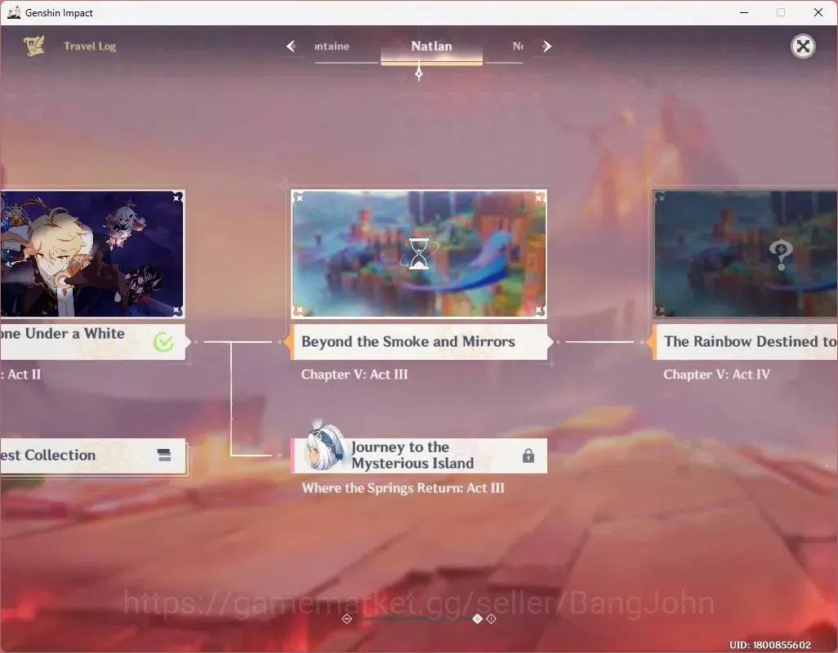The width and height of the screenshot is (838, 653).
Task: Minimize the Genshin Impact window
Action: (743, 12)
